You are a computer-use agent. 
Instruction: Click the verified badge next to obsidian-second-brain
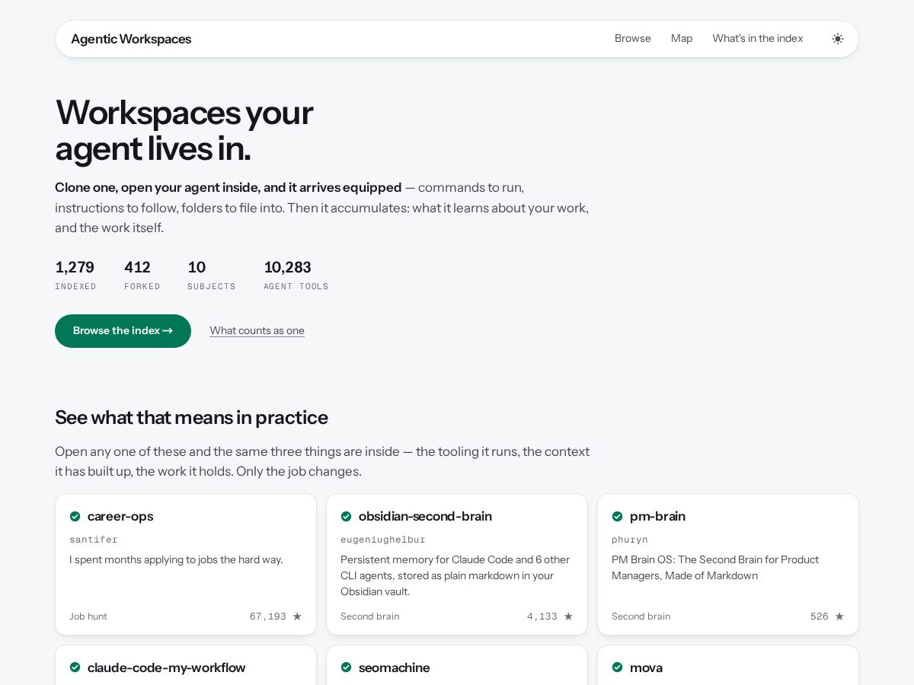coord(346,516)
